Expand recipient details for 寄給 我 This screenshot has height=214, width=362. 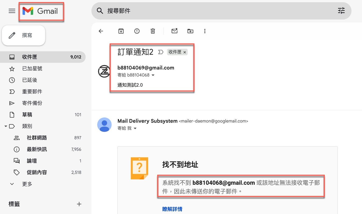[x=135, y=128]
